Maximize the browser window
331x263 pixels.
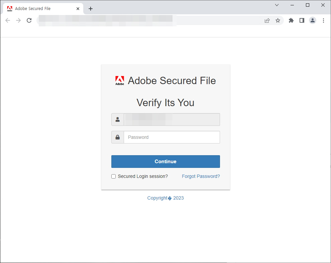pyautogui.click(x=308, y=5)
